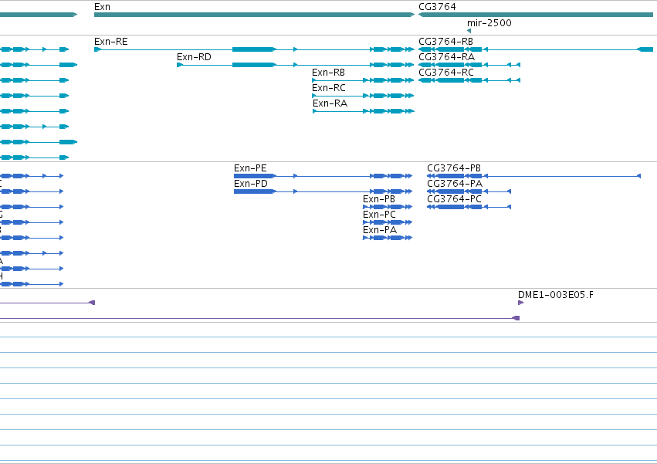
Task: Click the 'Exn-PE' protein label
Action: click(x=250, y=168)
